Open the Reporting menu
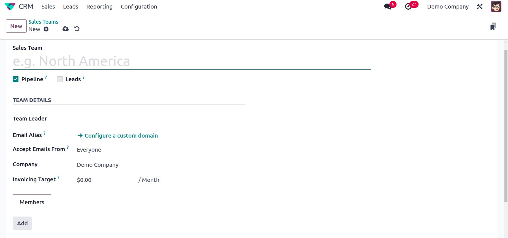Screen dimensions: 508x238 click(x=99, y=7)
